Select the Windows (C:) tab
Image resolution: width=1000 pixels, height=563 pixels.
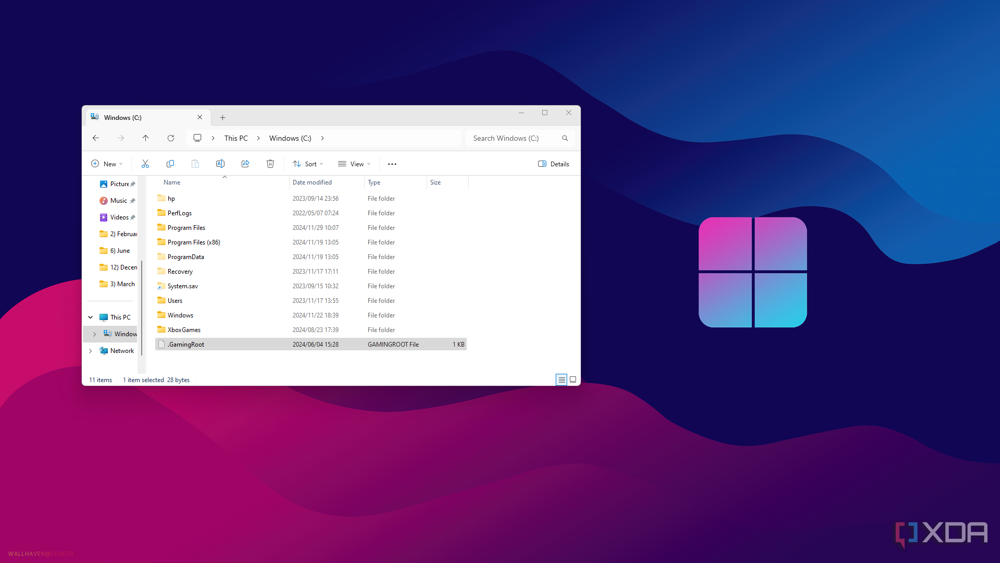[148, 117]
